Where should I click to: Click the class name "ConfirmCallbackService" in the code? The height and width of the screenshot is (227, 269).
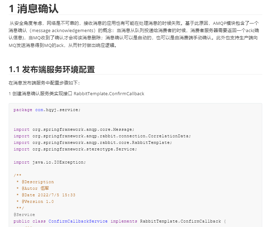[x=78, y=221]
